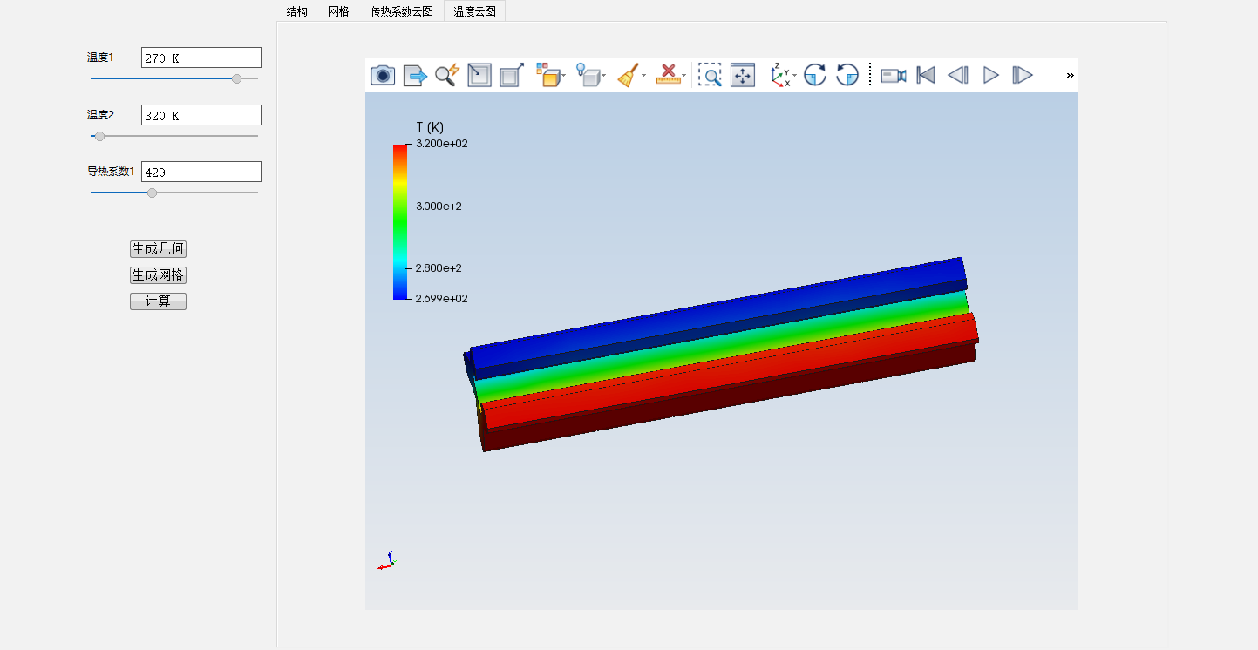Rotate view clockwise icon

814,75
